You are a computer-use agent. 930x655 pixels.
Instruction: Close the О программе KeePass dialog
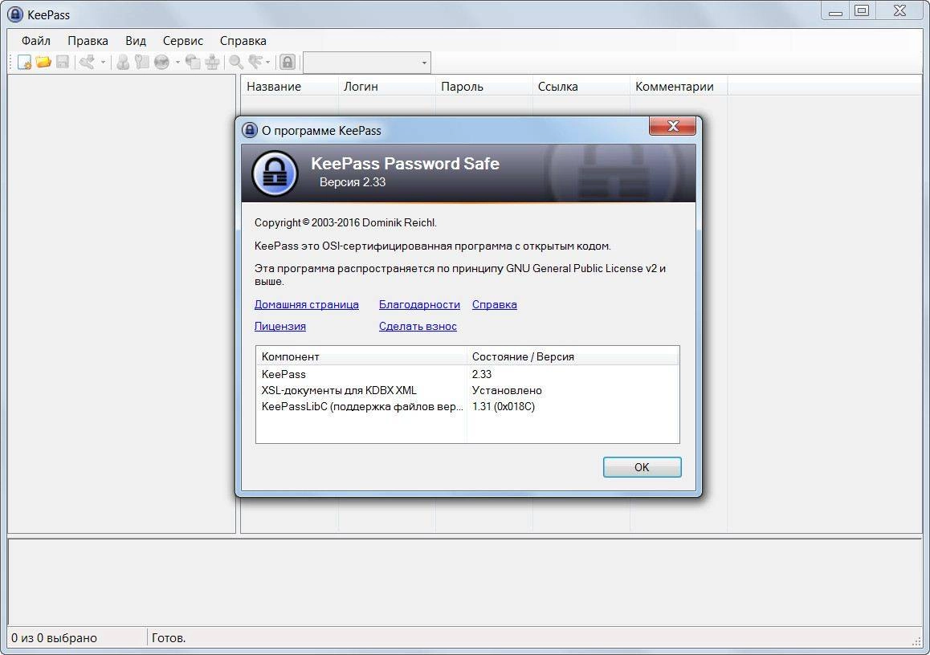pyautogui.click(x=672, y=126)
